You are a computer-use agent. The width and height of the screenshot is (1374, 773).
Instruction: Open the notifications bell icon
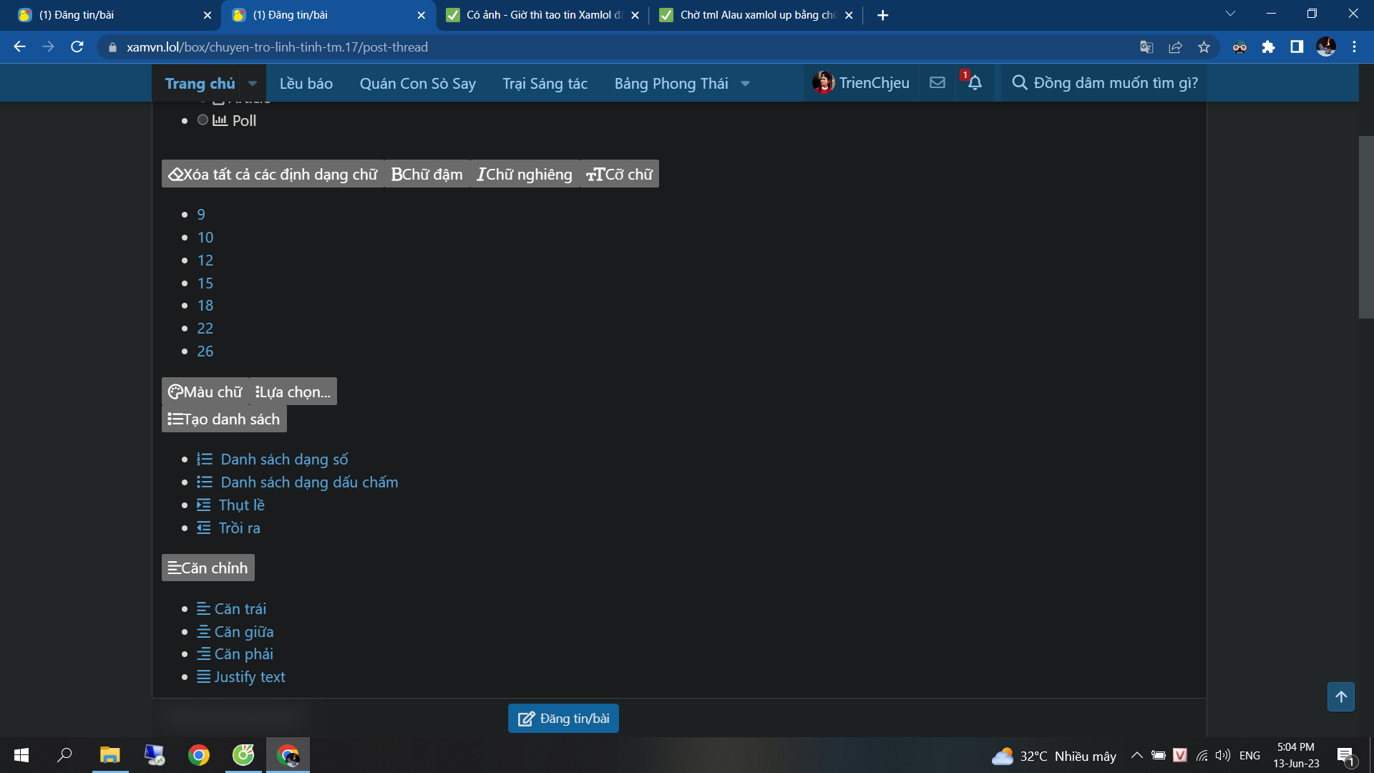(975, 83)
